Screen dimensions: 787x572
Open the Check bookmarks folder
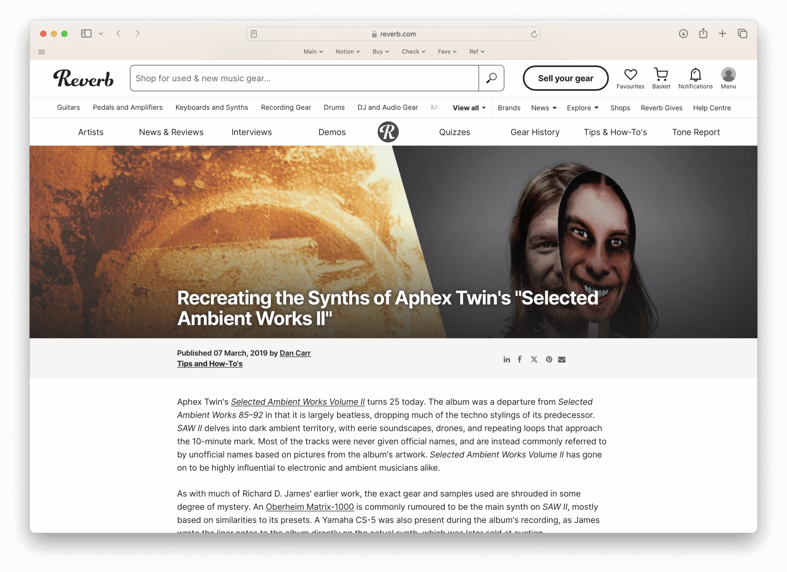[414, 52]
